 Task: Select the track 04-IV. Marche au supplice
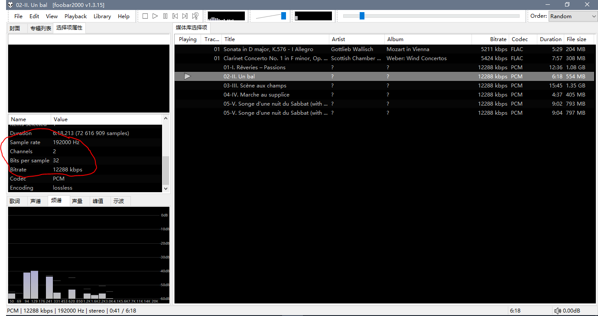coord(257,94)
